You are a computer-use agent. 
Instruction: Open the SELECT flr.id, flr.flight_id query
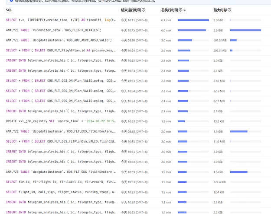61,182
